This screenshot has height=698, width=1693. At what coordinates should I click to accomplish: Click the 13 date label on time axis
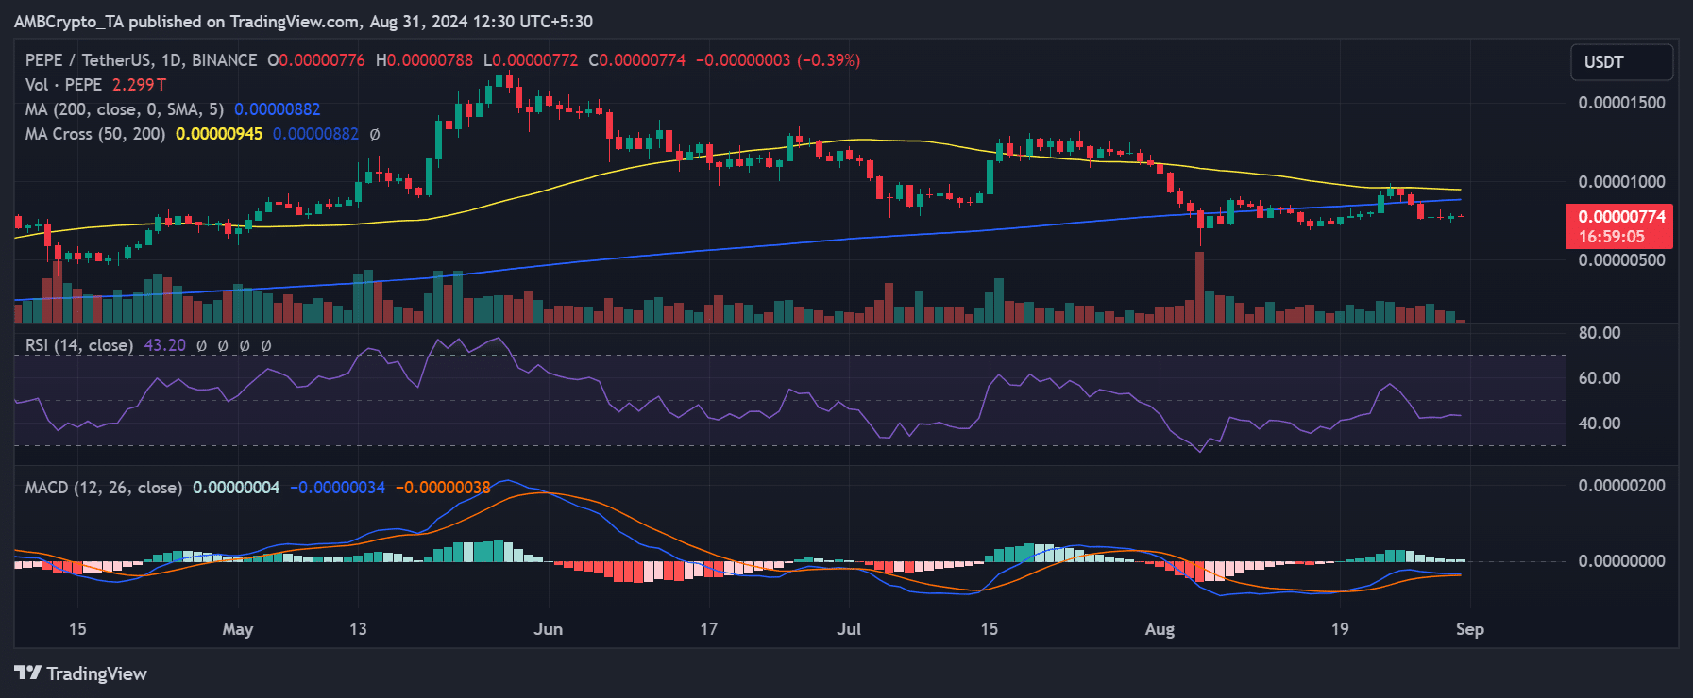click(x=358, y=629)
